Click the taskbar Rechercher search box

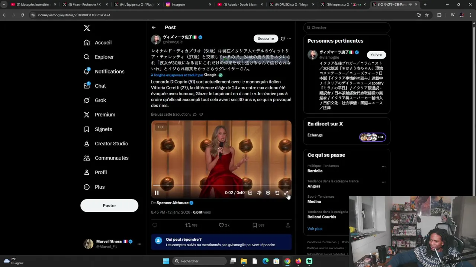(x=200, y=261)
